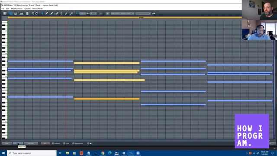Click the red Record button

coord(45,143)
